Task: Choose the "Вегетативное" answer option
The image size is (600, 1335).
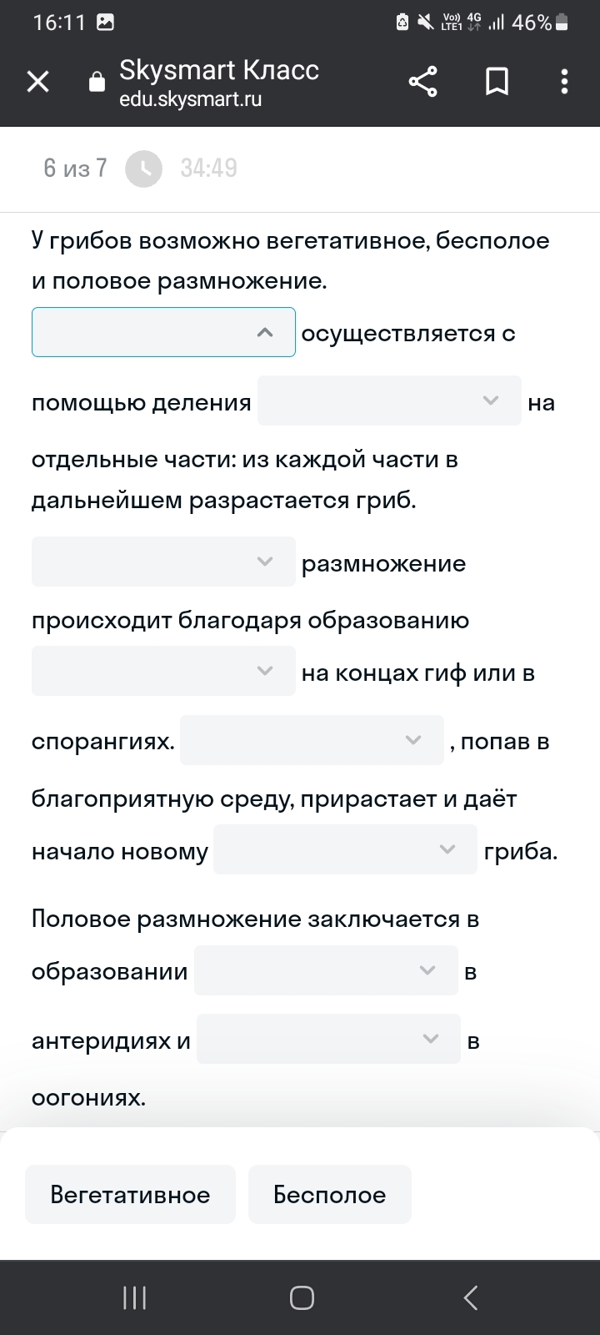Action: 130,1195
